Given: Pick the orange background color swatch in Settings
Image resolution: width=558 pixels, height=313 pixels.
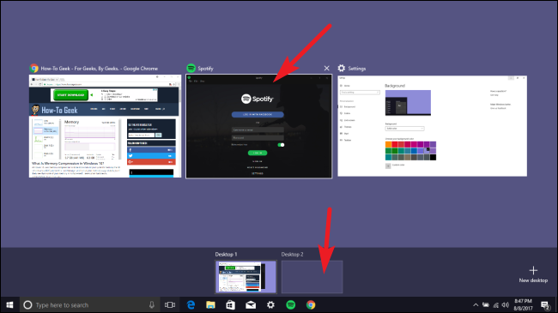Looking at the screenshot, I should point(388,144).
